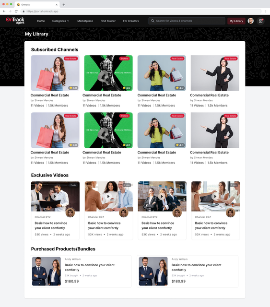Click Brokers tag on top-row green cover
This screenshot has width=270, height=307.
pos(124,59)
